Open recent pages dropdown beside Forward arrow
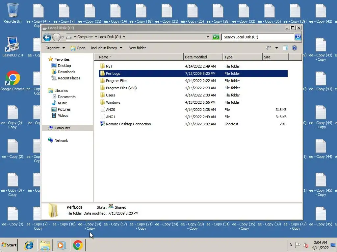The width and height of the screenshot is (337, 252). click(x=63, y=37)
